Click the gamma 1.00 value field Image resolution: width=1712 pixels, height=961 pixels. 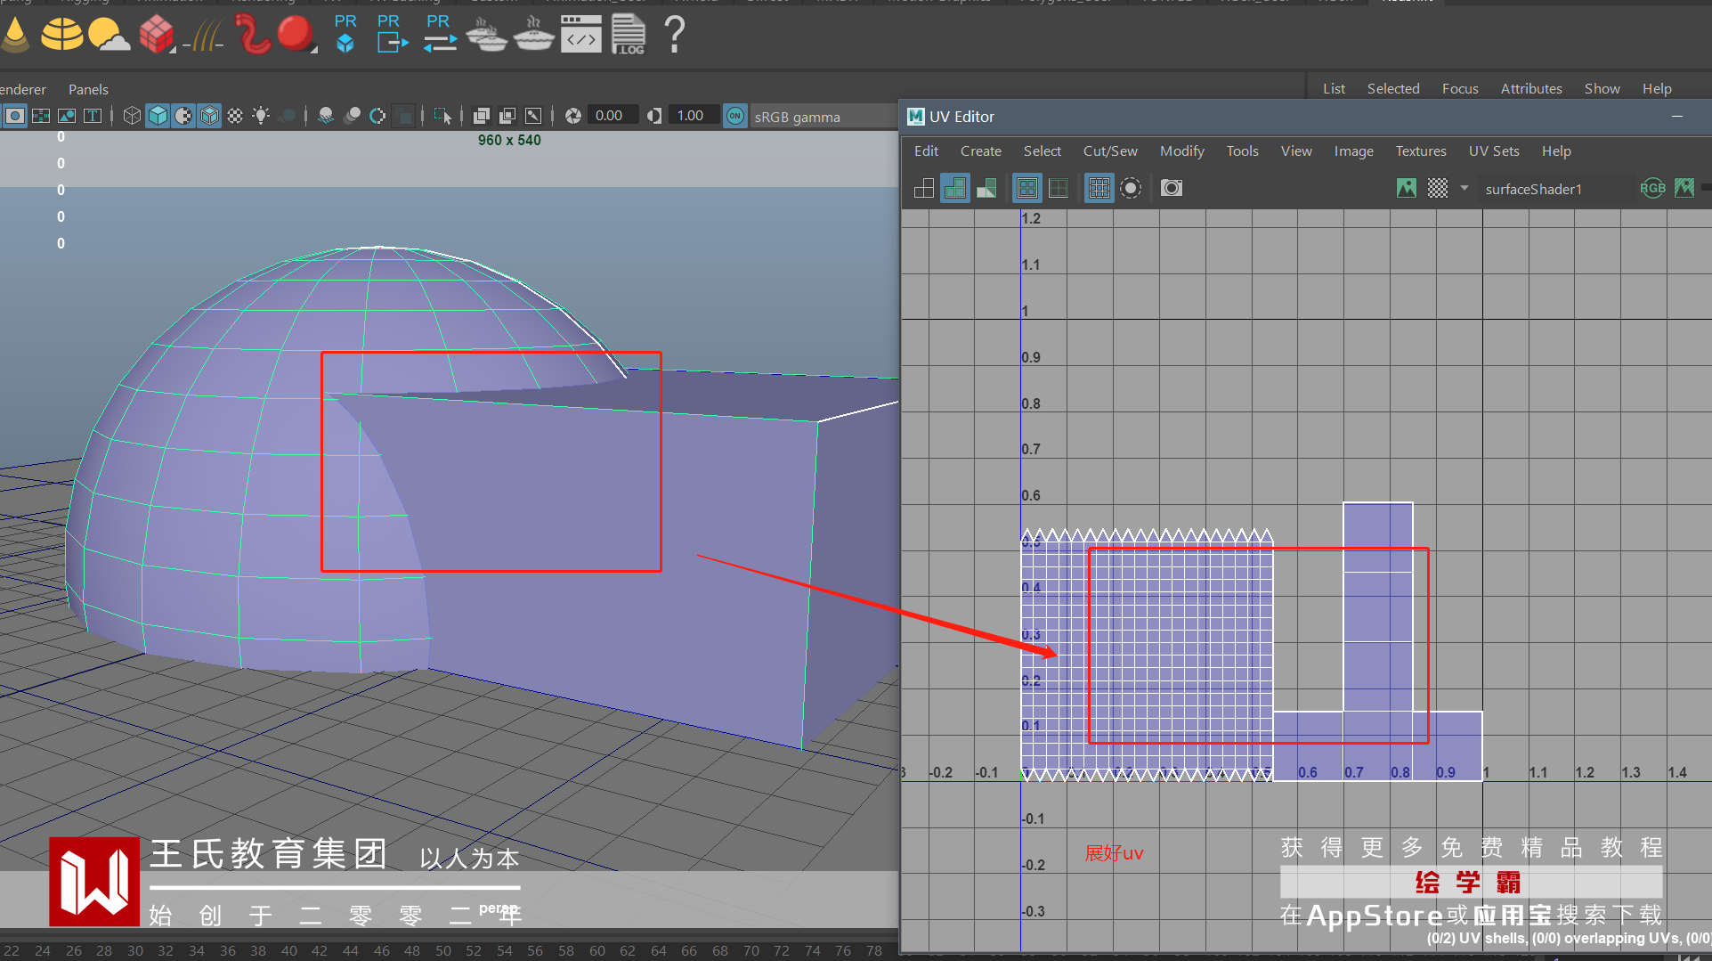click(691, 116)
